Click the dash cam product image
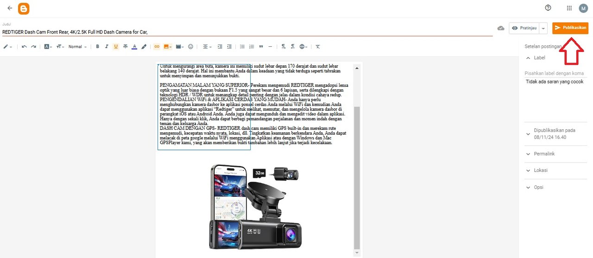This screenshot has height=258, width=593. (256, 207)
